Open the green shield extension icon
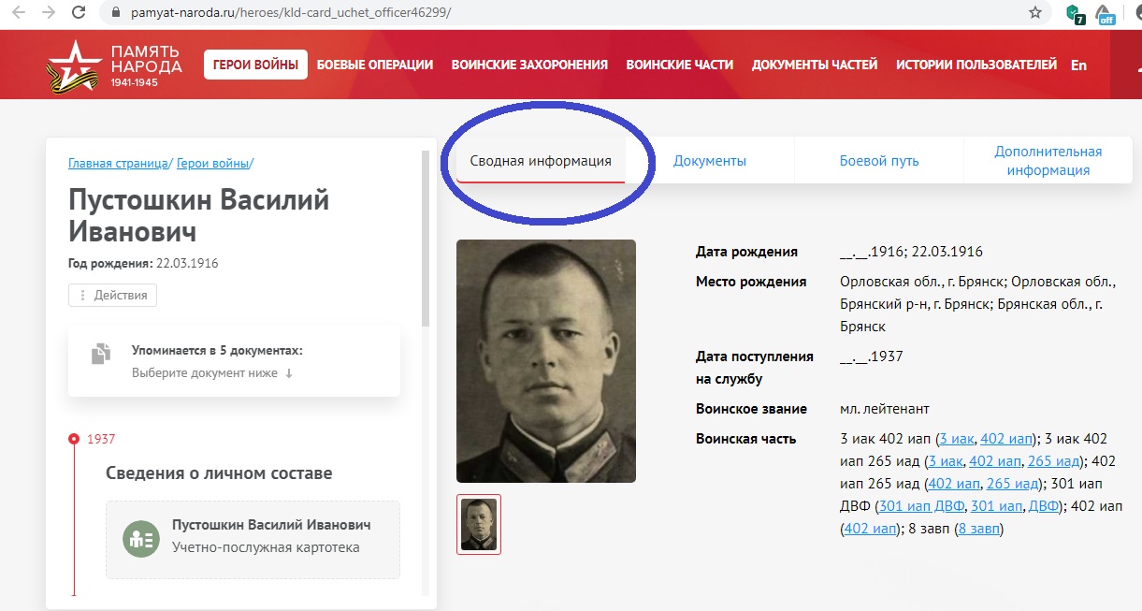 click(1076, 14)
